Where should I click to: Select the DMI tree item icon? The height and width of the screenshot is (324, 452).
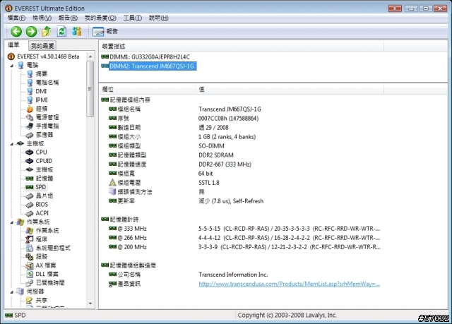30,91
